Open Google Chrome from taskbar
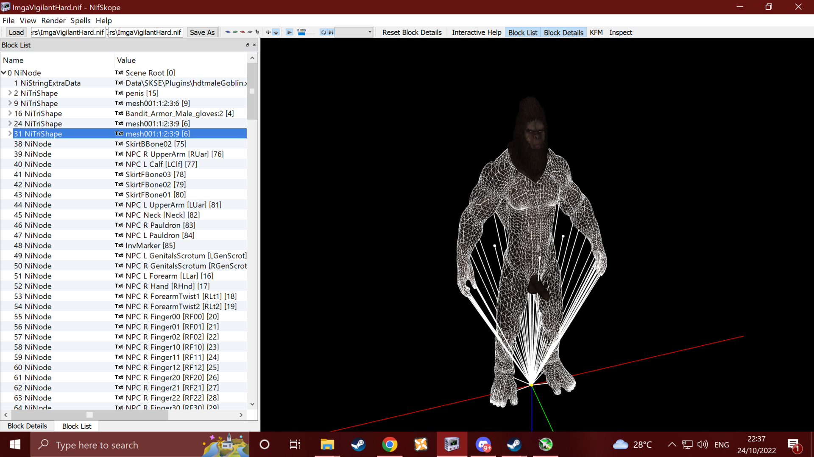This screenshot has width=814, height=457. tap(389, 444)
